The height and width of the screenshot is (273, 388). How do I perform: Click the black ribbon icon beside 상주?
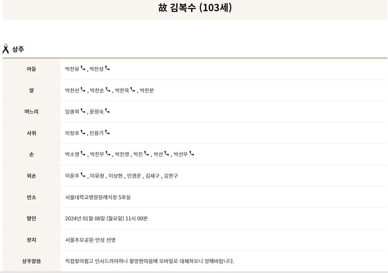(x=6, y=49)
